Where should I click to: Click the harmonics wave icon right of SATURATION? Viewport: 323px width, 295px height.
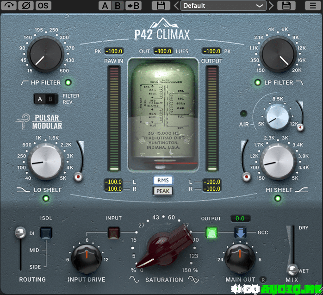(x=193, y=279)
